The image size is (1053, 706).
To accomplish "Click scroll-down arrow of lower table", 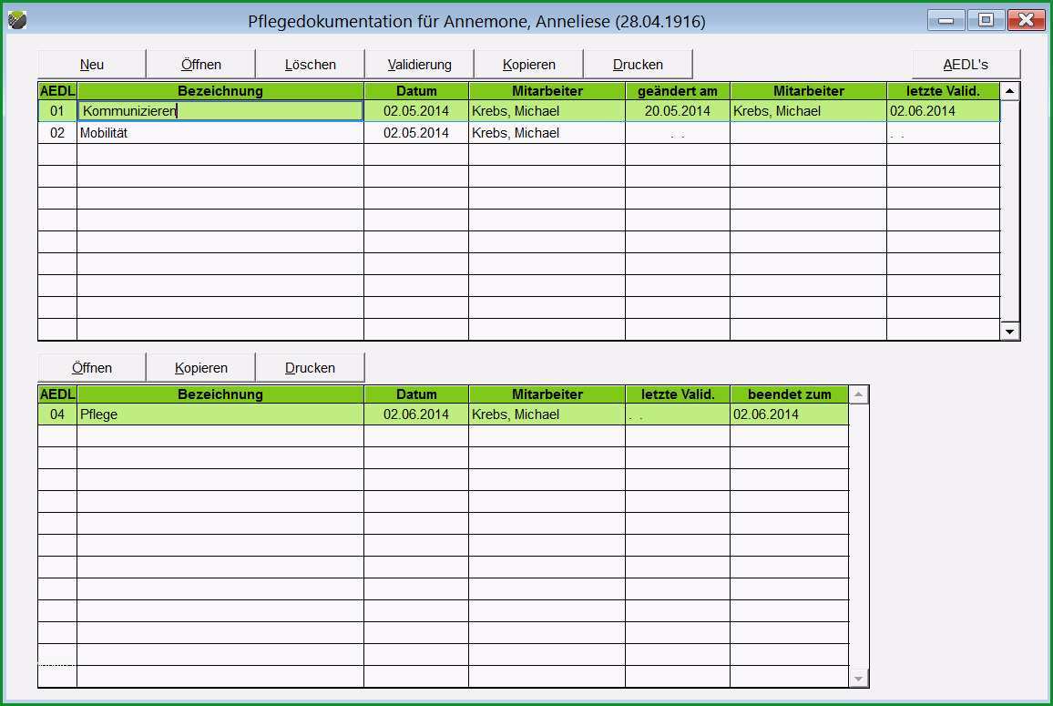I will 858,679.
